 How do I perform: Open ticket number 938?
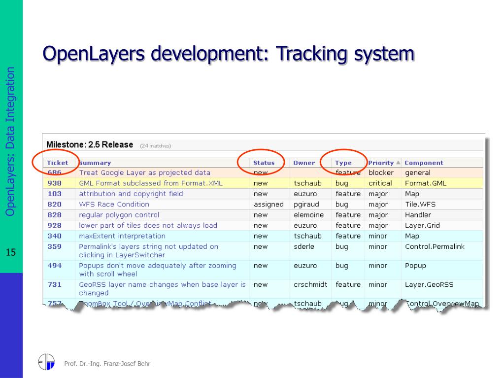tap(54, 183)
